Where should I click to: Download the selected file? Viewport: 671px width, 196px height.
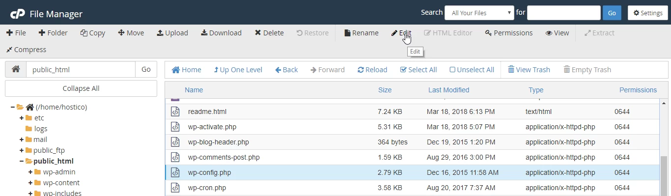click(222, 33)
